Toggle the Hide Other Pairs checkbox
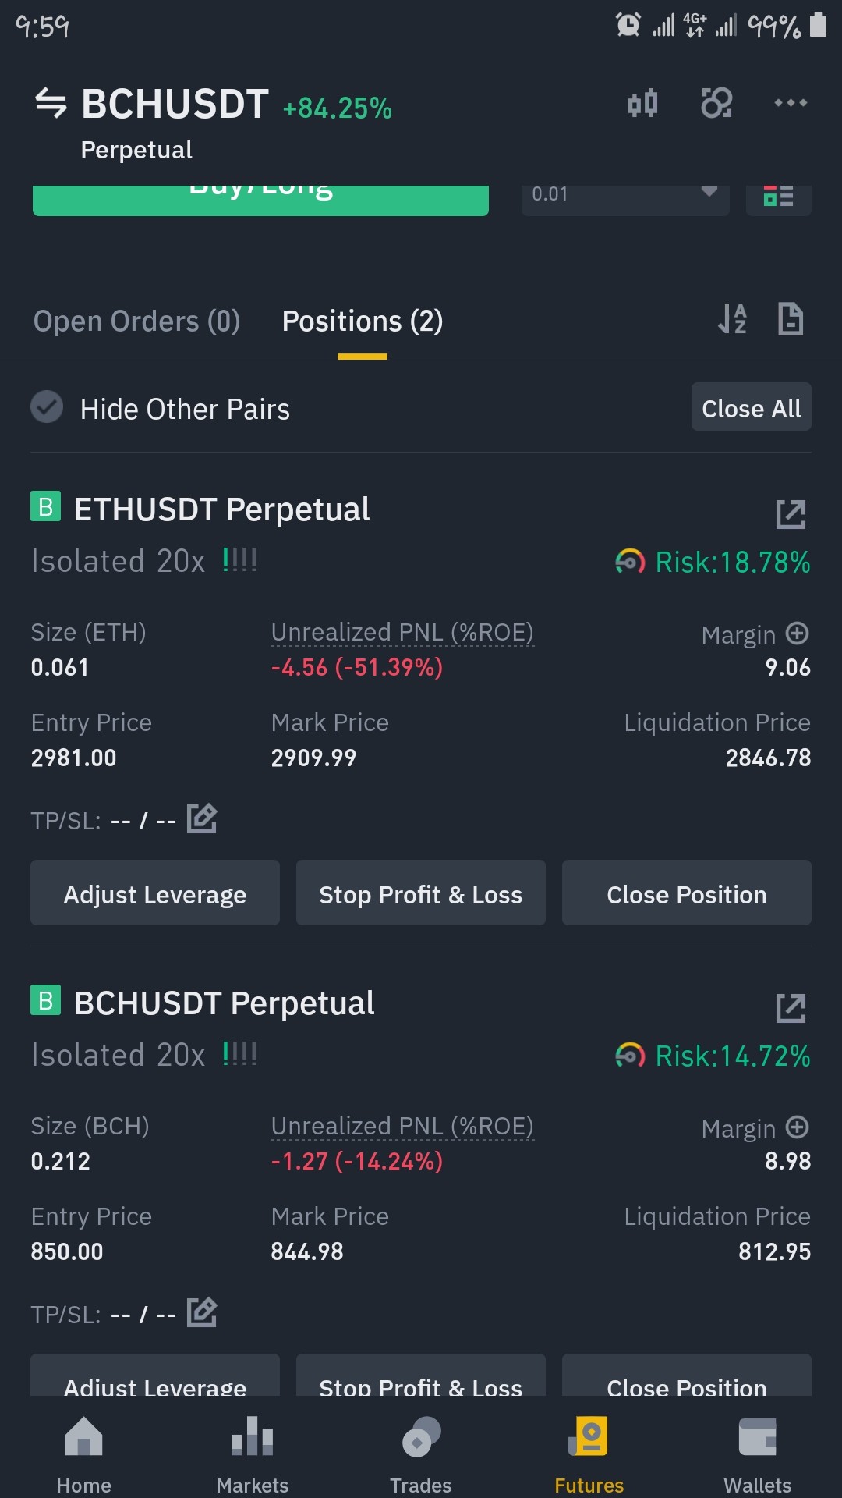This screenshot has height=1498, width=842. (47, 406)
